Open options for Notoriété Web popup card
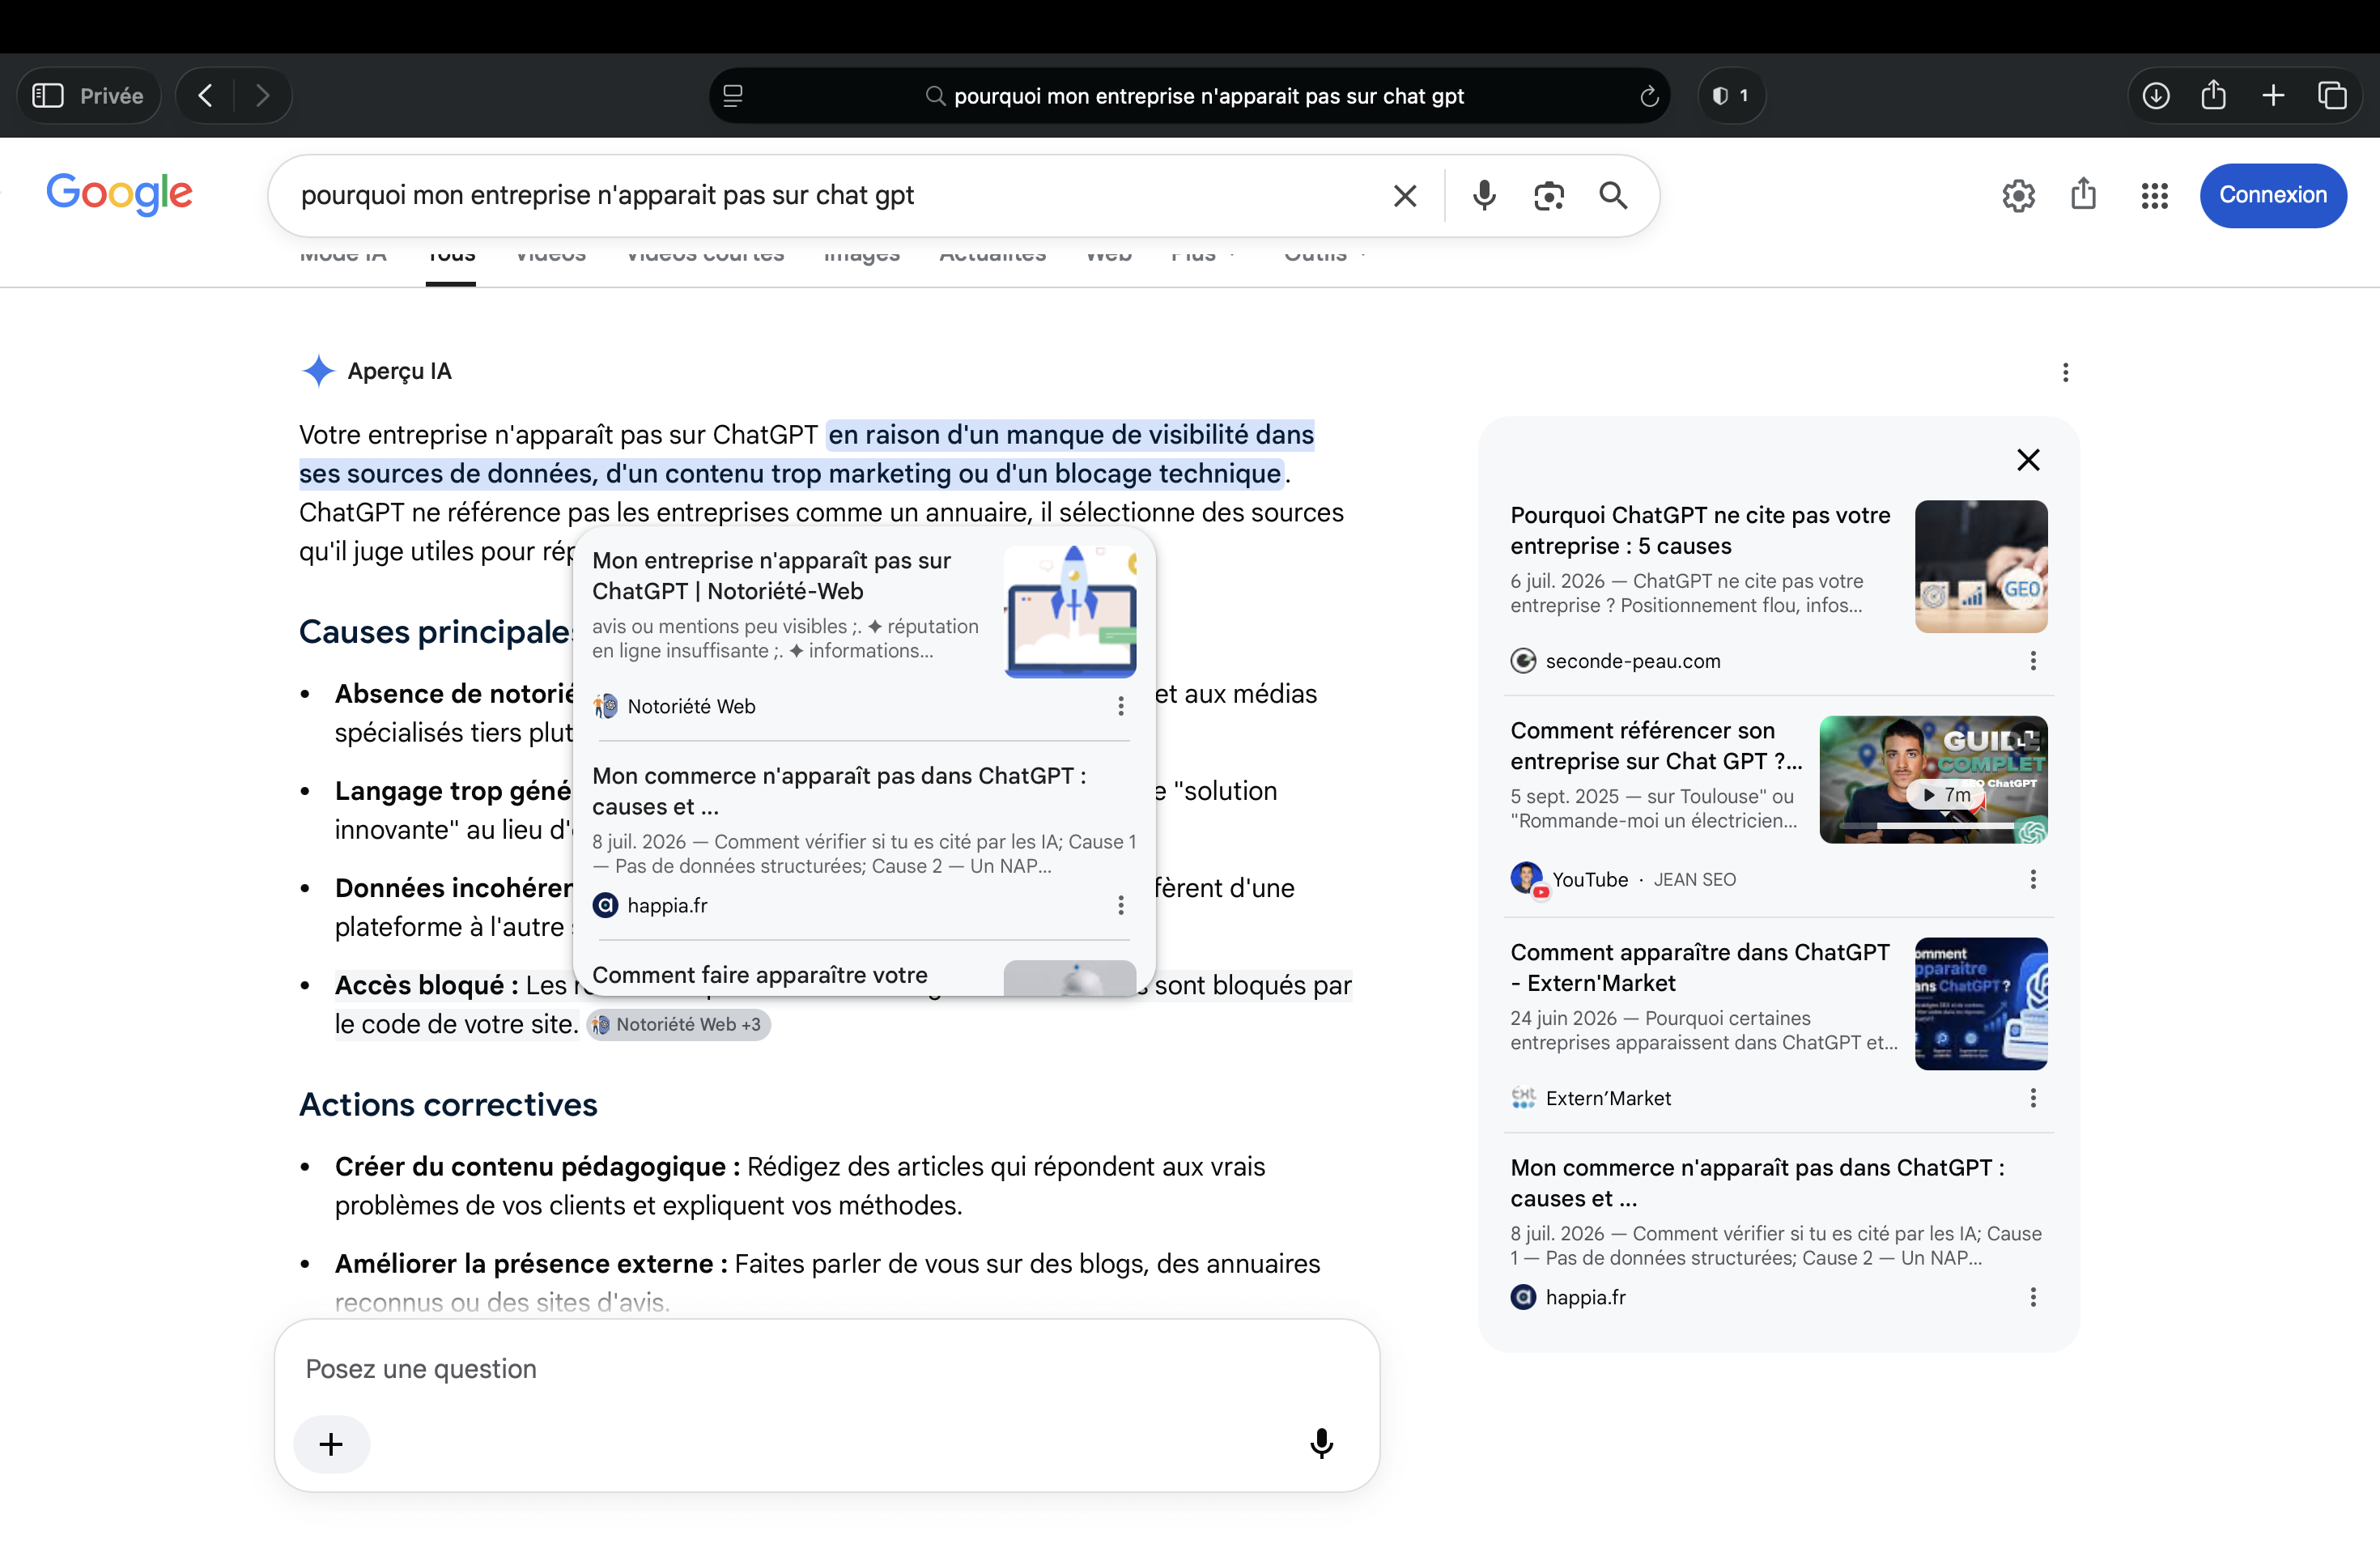2380x1548 pixels. 1121,706
